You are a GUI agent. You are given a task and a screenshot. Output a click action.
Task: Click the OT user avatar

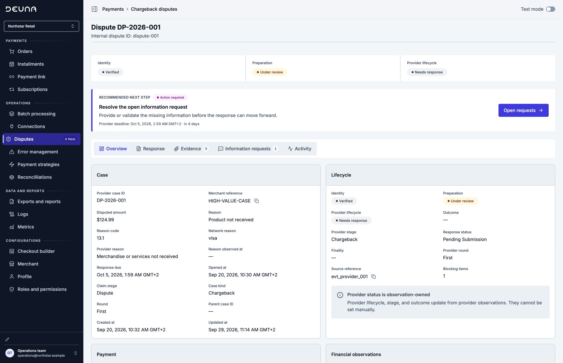pos(10,353)
